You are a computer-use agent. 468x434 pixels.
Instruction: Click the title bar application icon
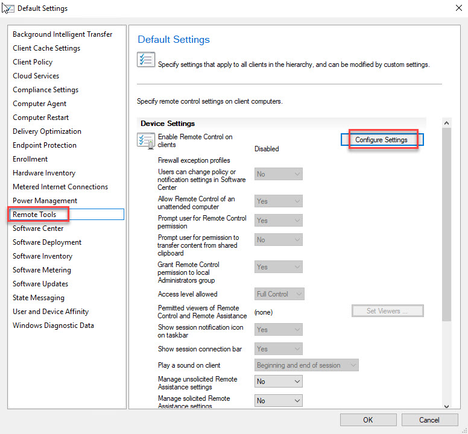point(8,8)
